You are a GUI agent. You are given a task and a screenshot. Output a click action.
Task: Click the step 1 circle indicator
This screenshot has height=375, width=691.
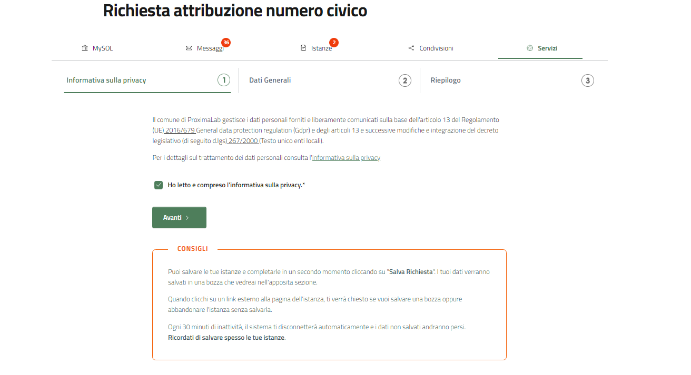[224, 80]
